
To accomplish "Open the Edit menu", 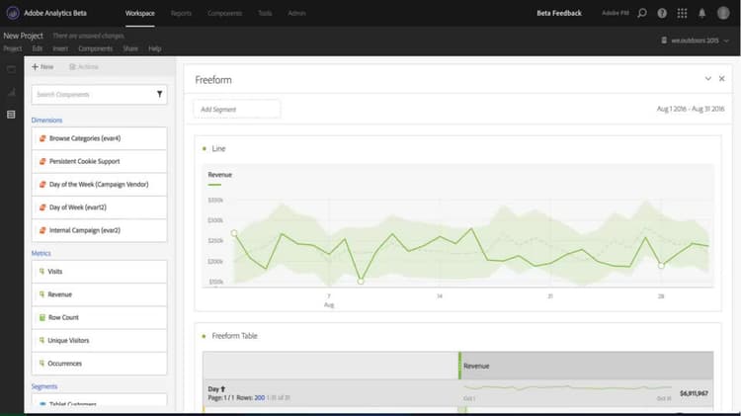I will (38, 48).
